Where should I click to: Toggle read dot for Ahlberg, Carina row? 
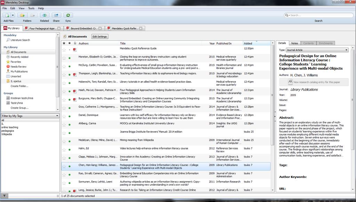70,125
